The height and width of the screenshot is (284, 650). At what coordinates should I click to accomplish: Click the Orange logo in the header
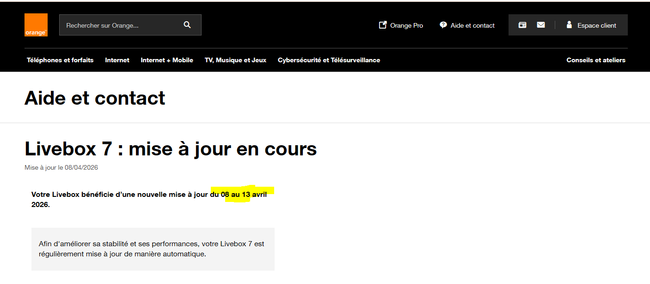tap(36, 25)
